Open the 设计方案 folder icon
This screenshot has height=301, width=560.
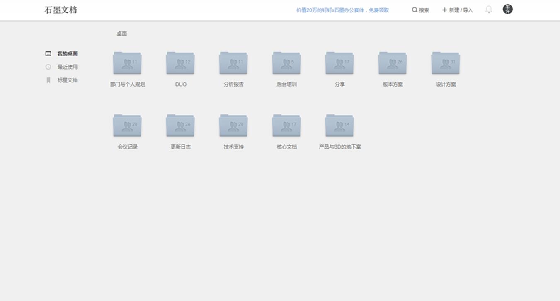pyautogui.click(x=446, y=63)
